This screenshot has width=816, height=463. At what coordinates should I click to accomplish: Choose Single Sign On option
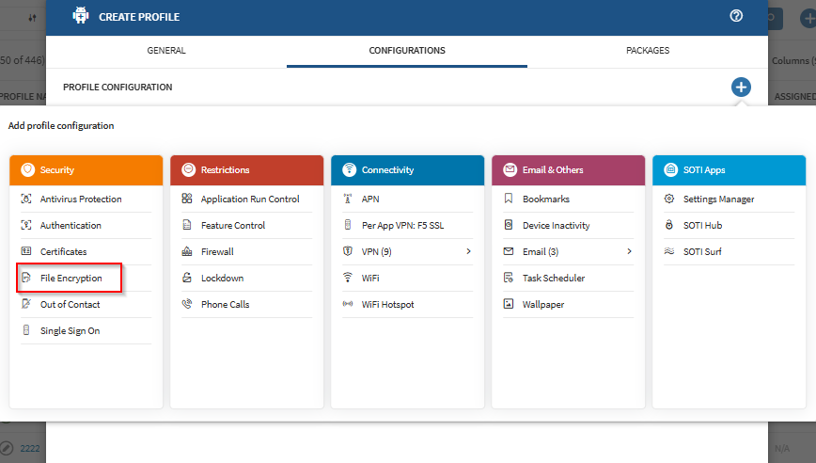pyautogui.click(x=70, y=331)
